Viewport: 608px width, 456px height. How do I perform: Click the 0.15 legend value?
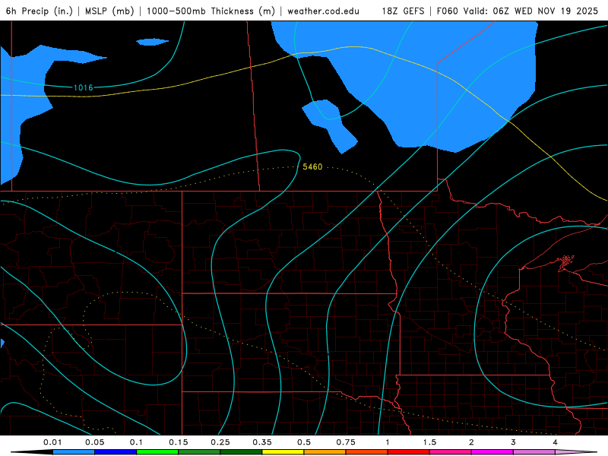tap(179, 442)
